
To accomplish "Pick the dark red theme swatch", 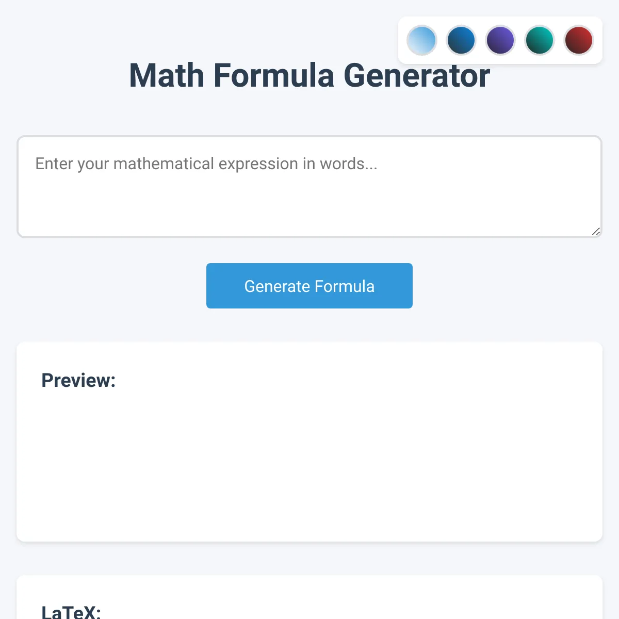I will [x=579, y=40].
